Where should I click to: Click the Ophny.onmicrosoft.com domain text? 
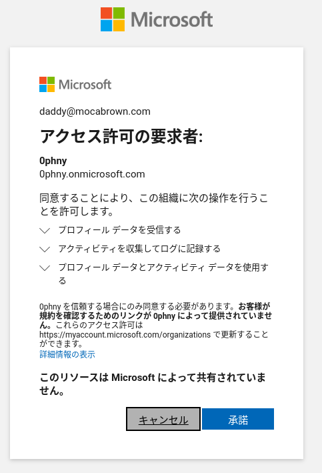tap(92, 174)
